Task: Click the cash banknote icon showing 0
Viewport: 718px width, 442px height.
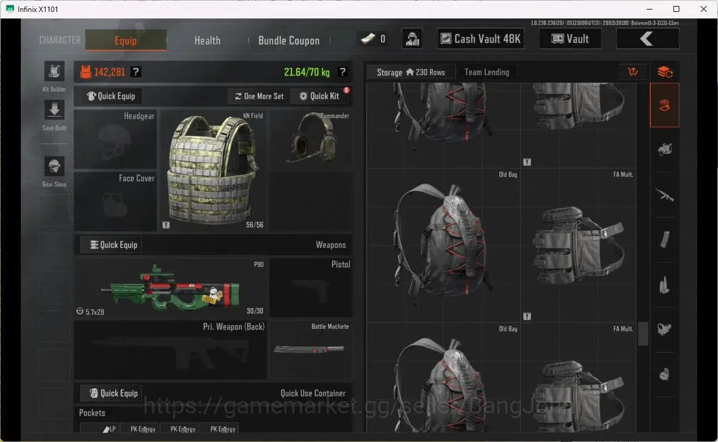Action: click(367, 39)
